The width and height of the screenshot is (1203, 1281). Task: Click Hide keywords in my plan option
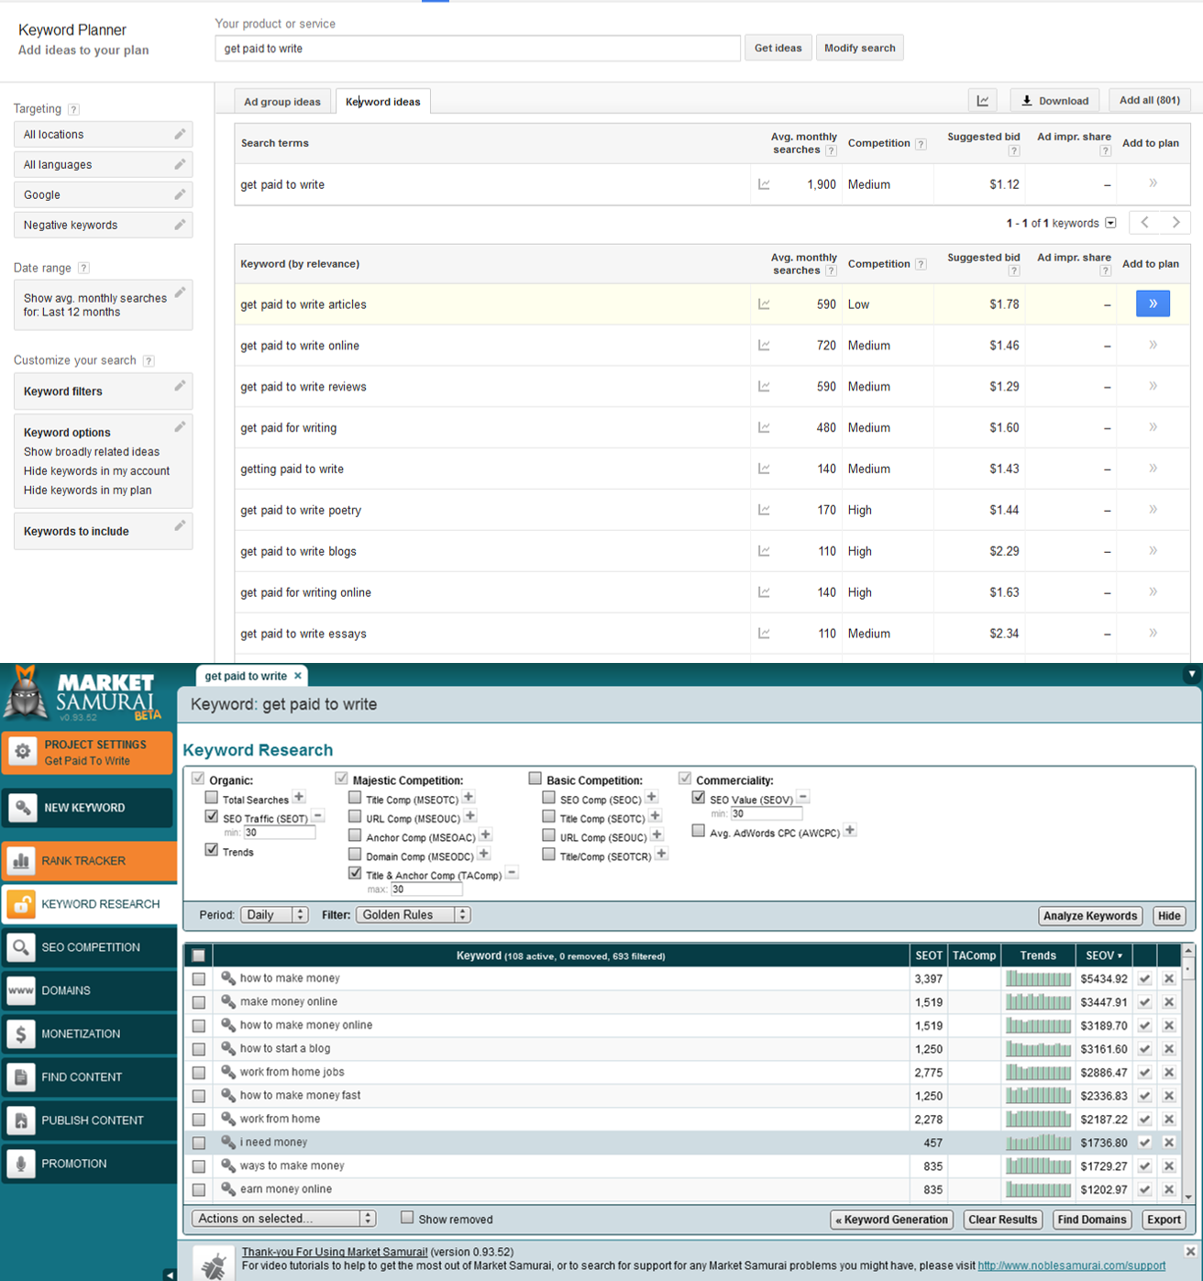click(x=88, y=491)
